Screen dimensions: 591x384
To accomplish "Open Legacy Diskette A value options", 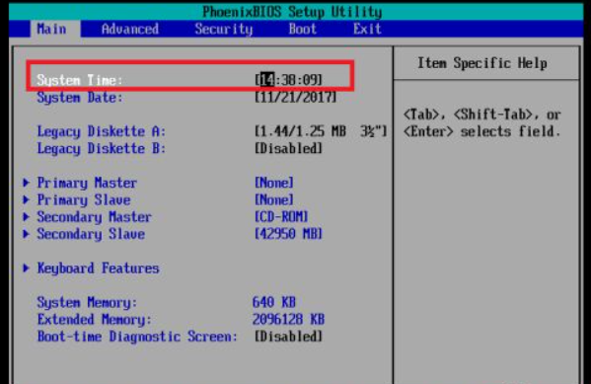I will point(321,131).
